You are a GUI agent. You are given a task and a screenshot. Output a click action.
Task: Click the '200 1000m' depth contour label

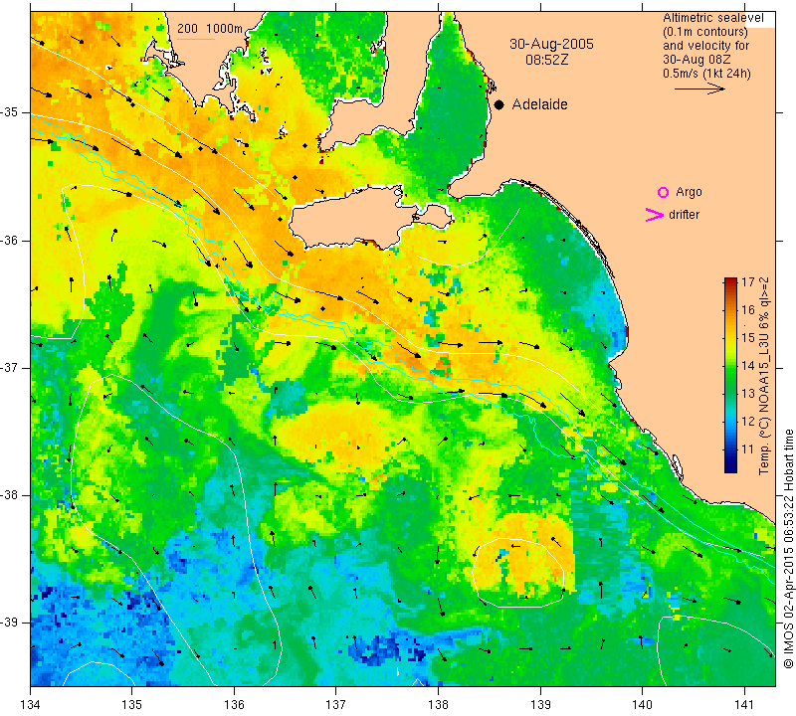point(210,29)
